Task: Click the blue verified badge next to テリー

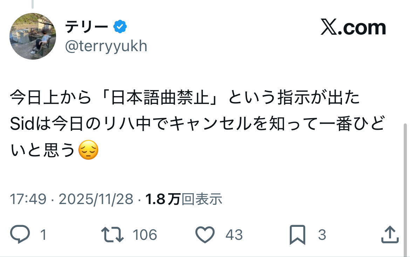Action: (120, 27)
